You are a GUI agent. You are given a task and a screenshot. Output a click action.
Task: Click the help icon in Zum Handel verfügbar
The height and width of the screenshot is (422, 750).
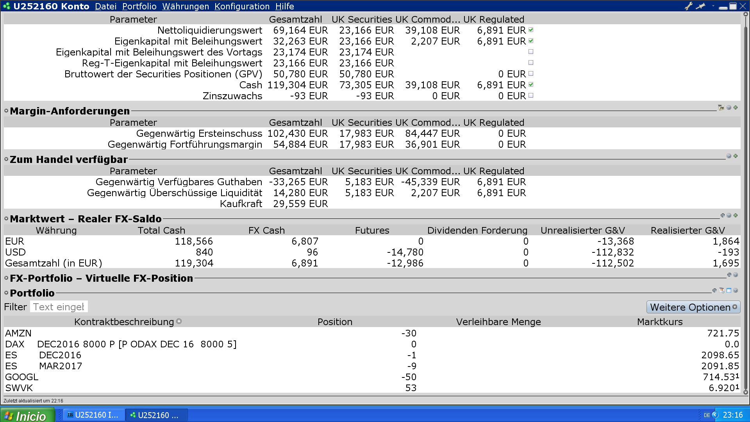pos(729,156)
